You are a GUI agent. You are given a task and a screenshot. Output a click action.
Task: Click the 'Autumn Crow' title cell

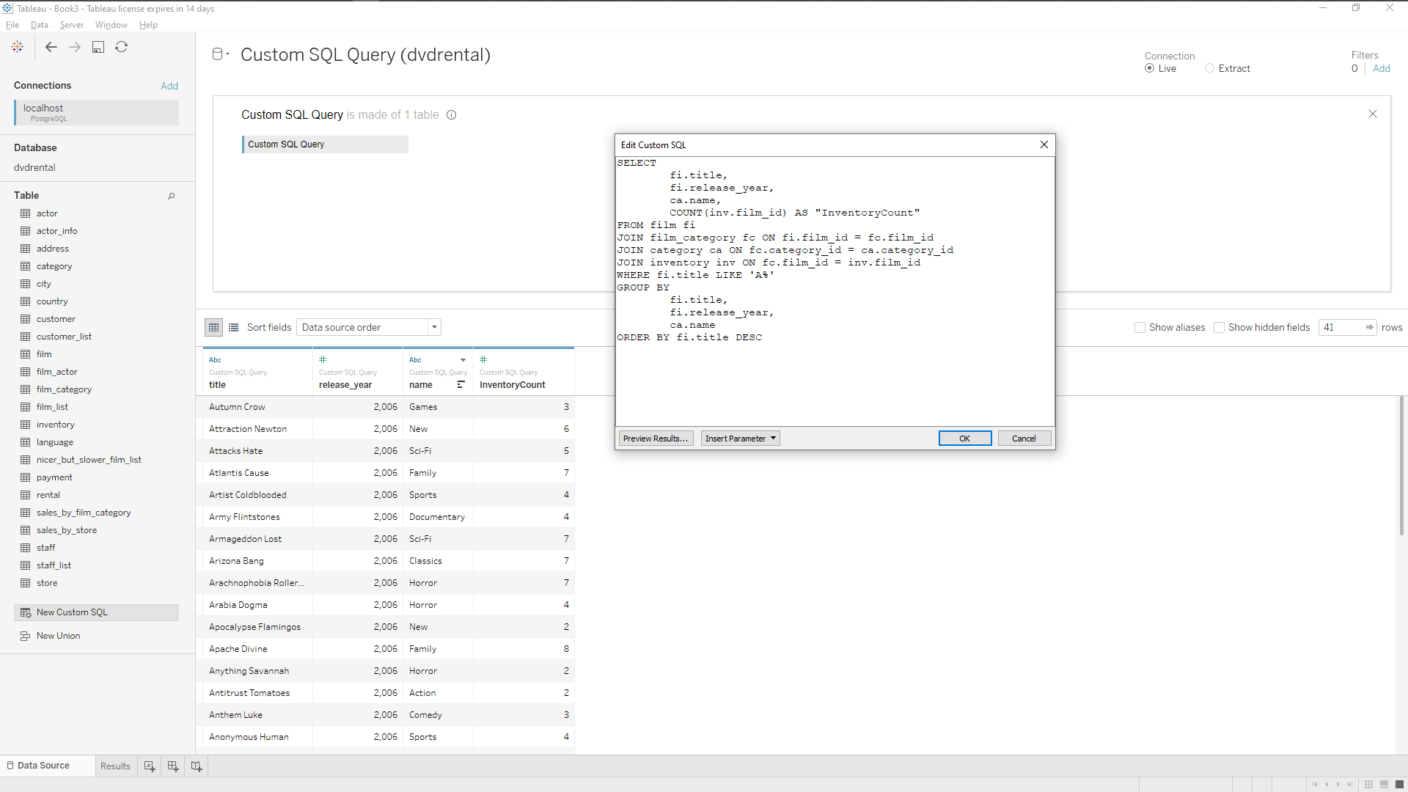tap(257, 407)
